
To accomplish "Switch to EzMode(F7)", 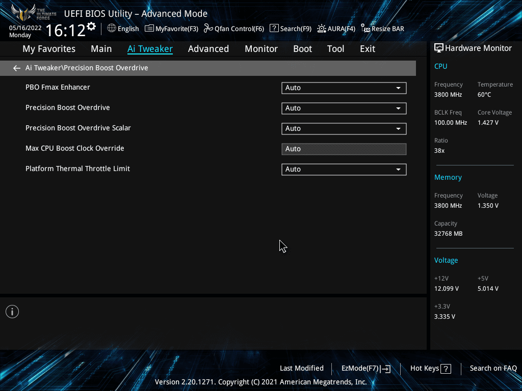I will coord(366,369).
